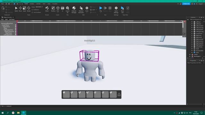Click the new file icon in the quick access bar
This screenshot has width=205, height=115.
click(x=6, y=4)
